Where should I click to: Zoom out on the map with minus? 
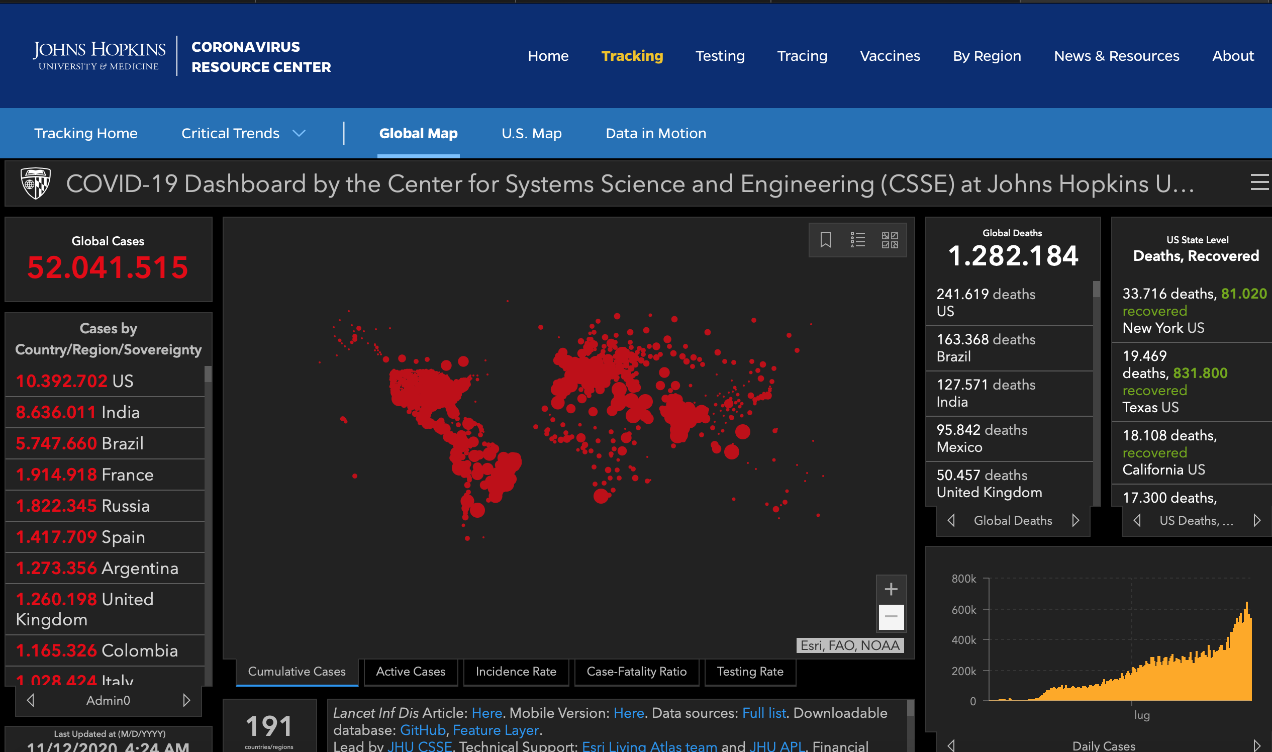[891, 617]
